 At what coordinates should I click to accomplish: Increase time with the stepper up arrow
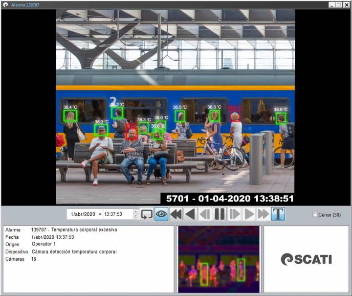click(x=135, y=211)
